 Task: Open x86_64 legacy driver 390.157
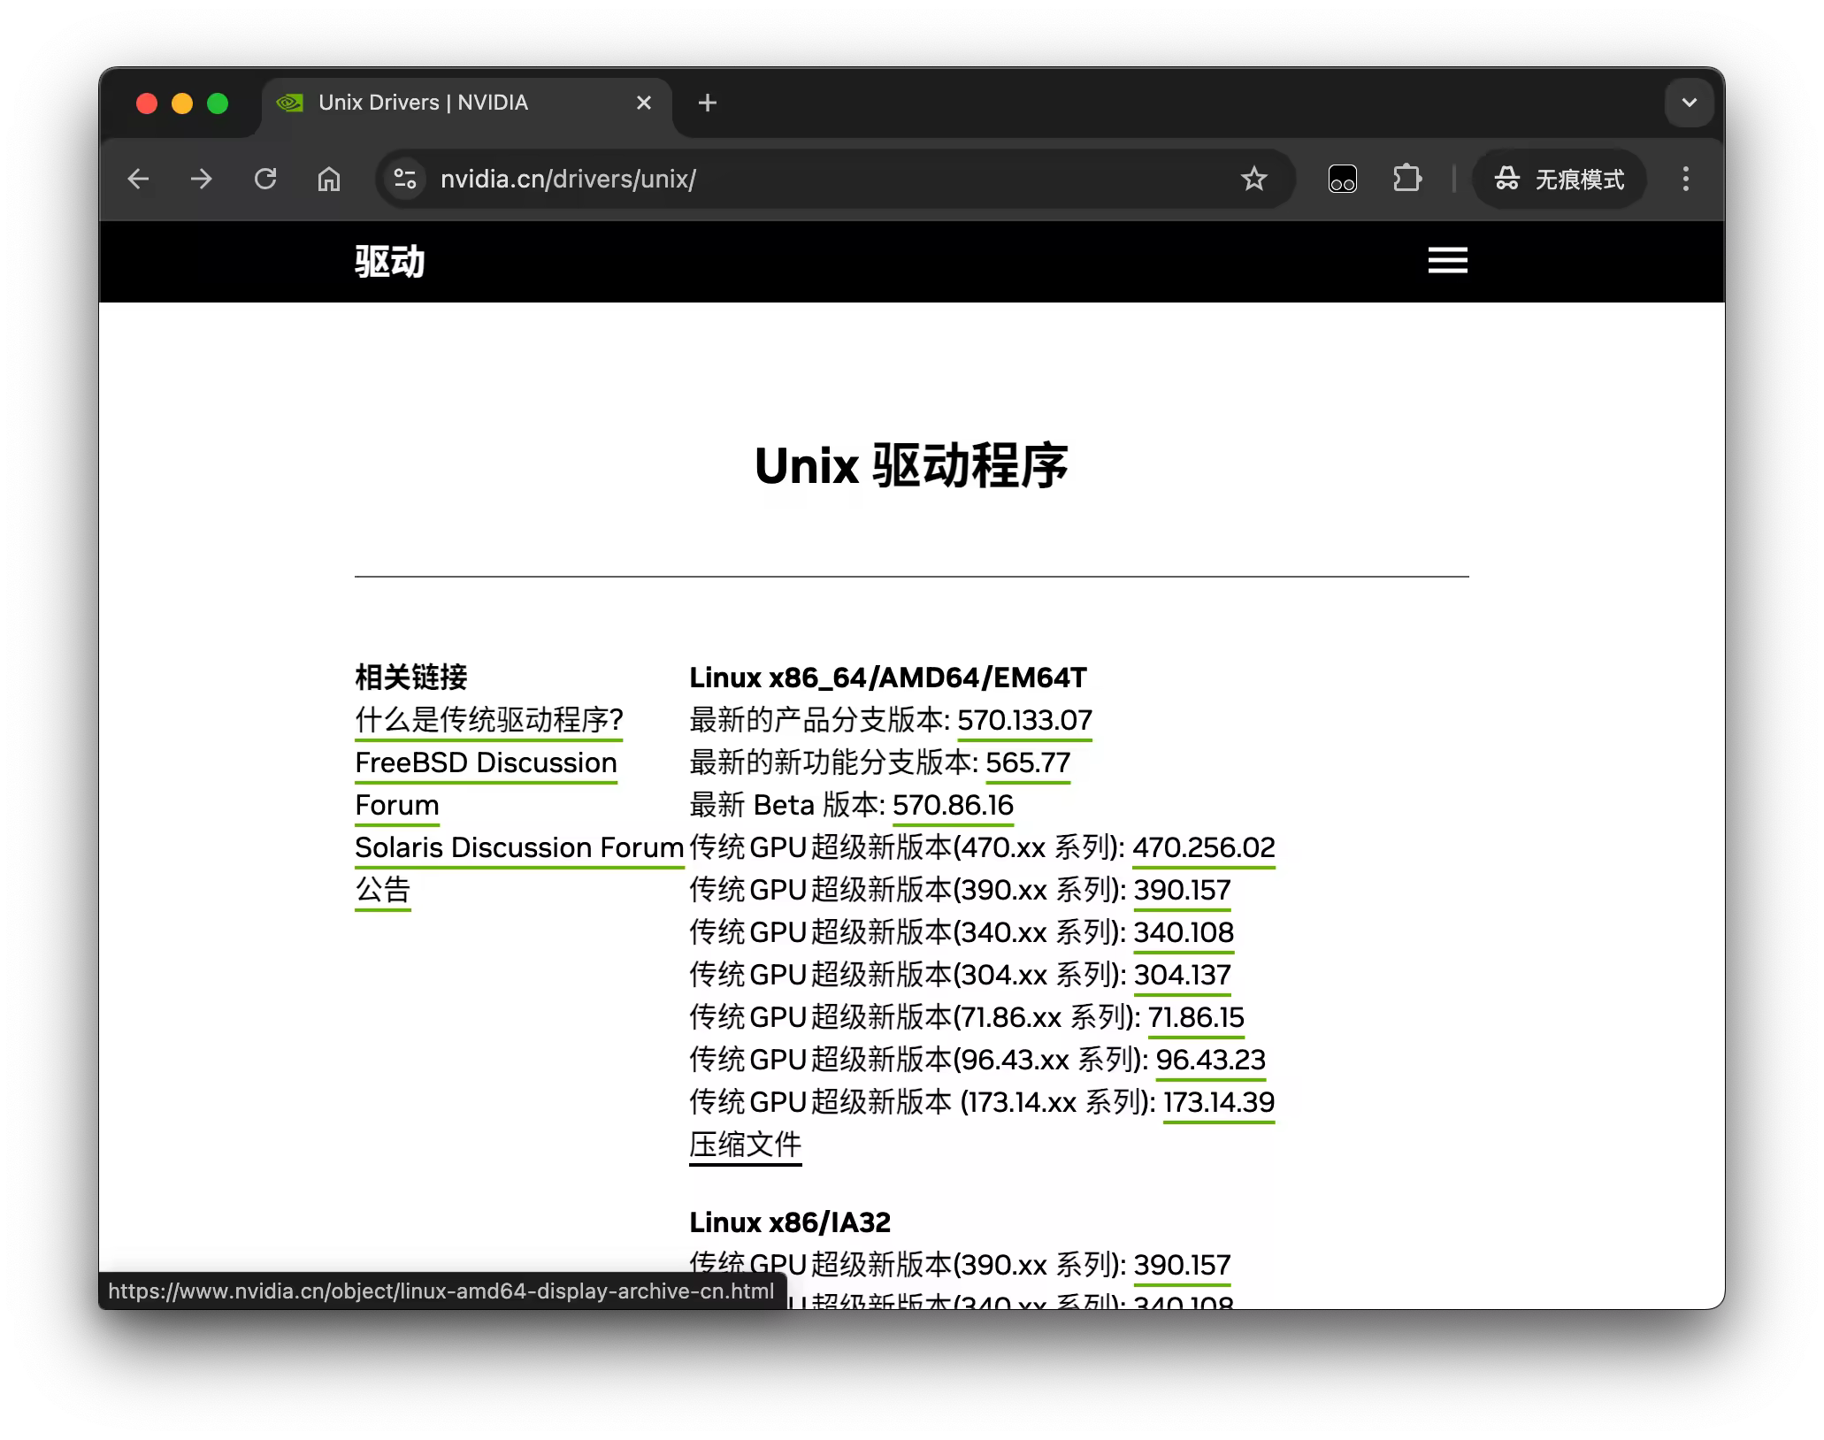[x=1182, y=890]
